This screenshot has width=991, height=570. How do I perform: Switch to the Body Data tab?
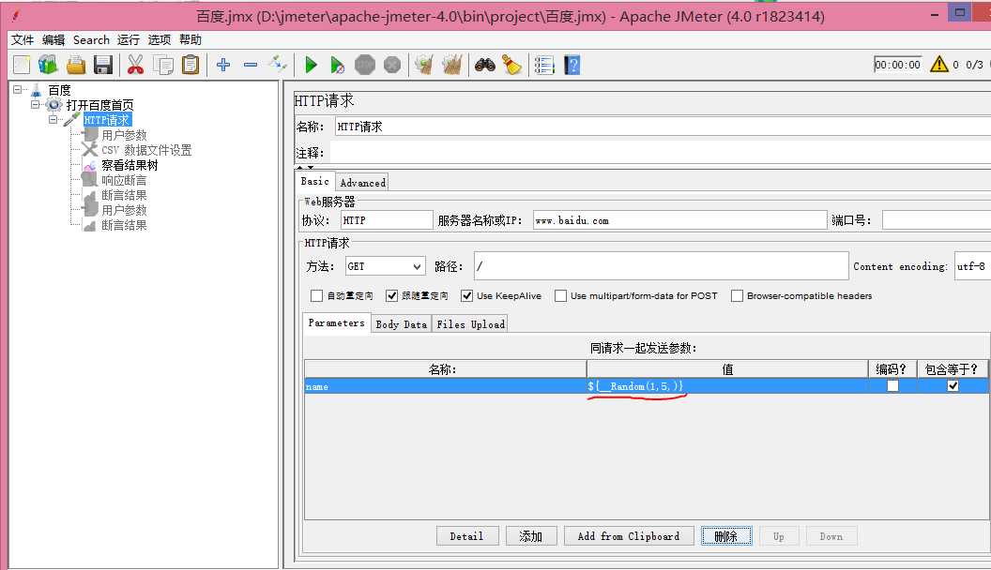[x=402, y=323]
